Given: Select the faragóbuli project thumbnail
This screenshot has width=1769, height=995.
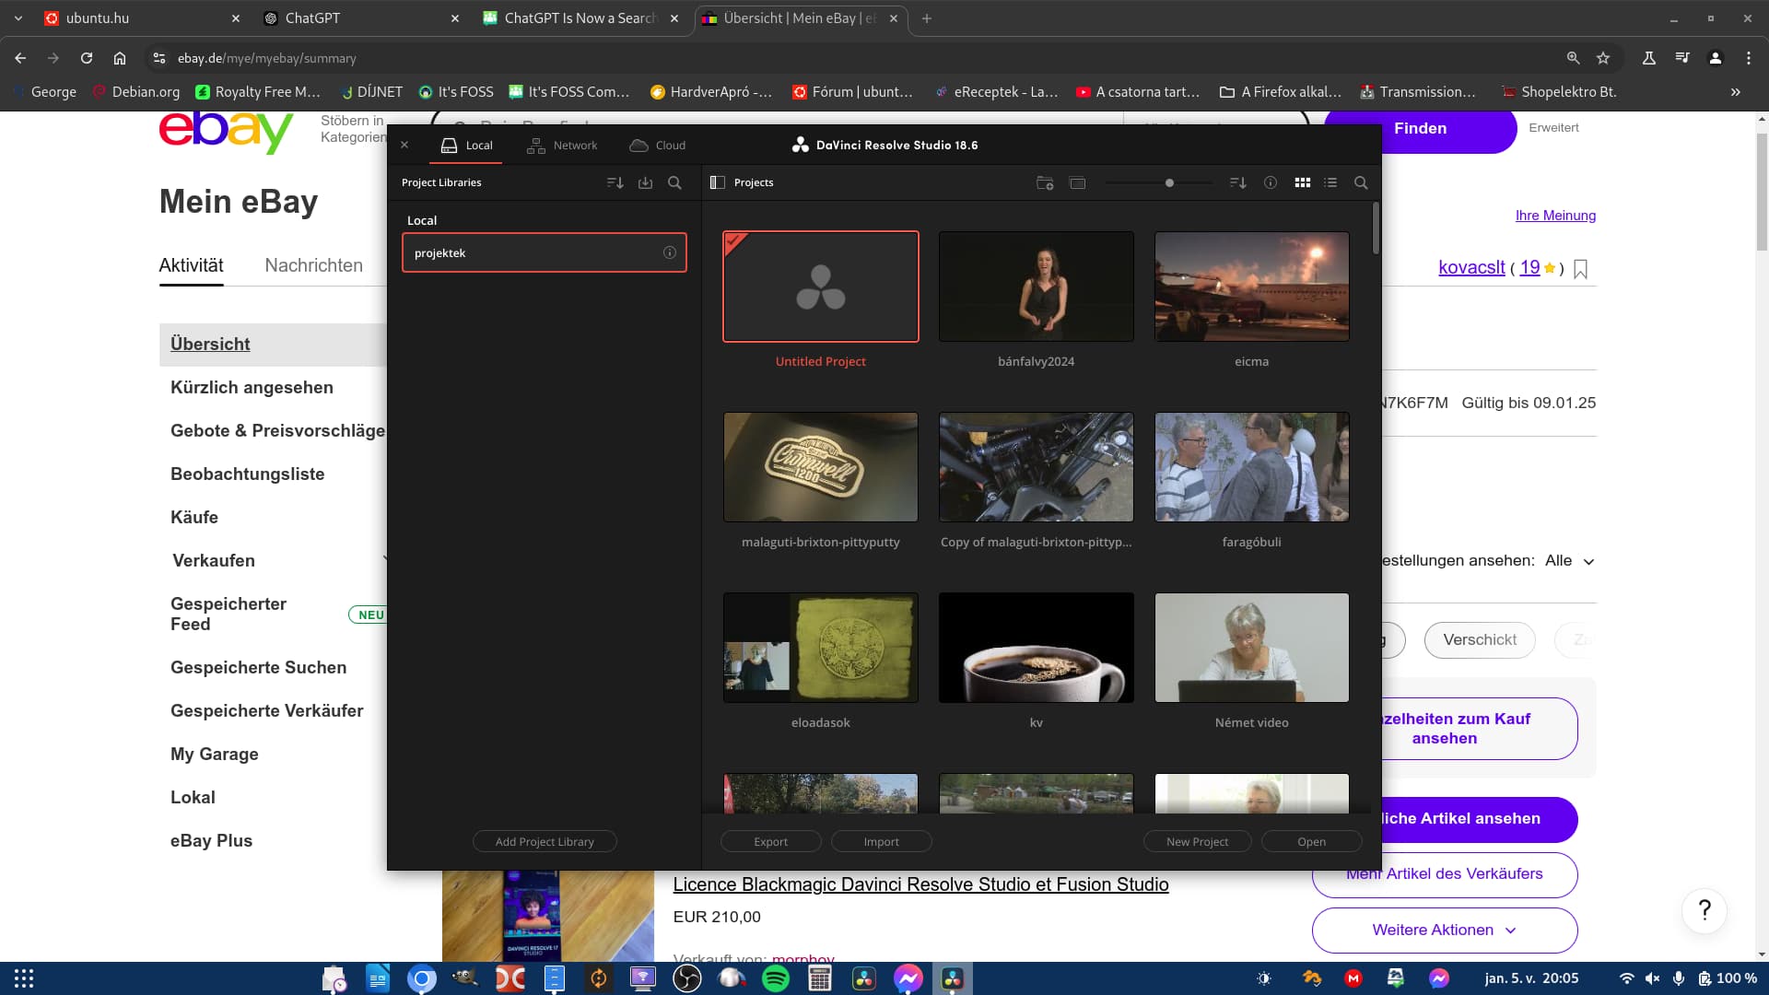Looking at the screenshot, I should point(1252,467).
